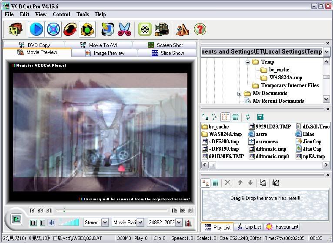
Task: Toggle play list icon view button
Action: 205,182
